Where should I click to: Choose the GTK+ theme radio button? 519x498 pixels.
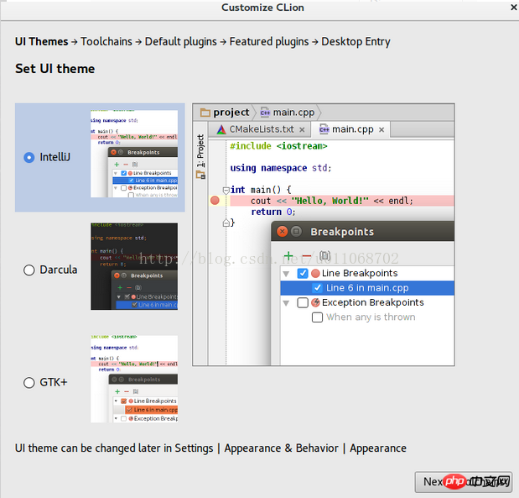click(x=29, y=383)
